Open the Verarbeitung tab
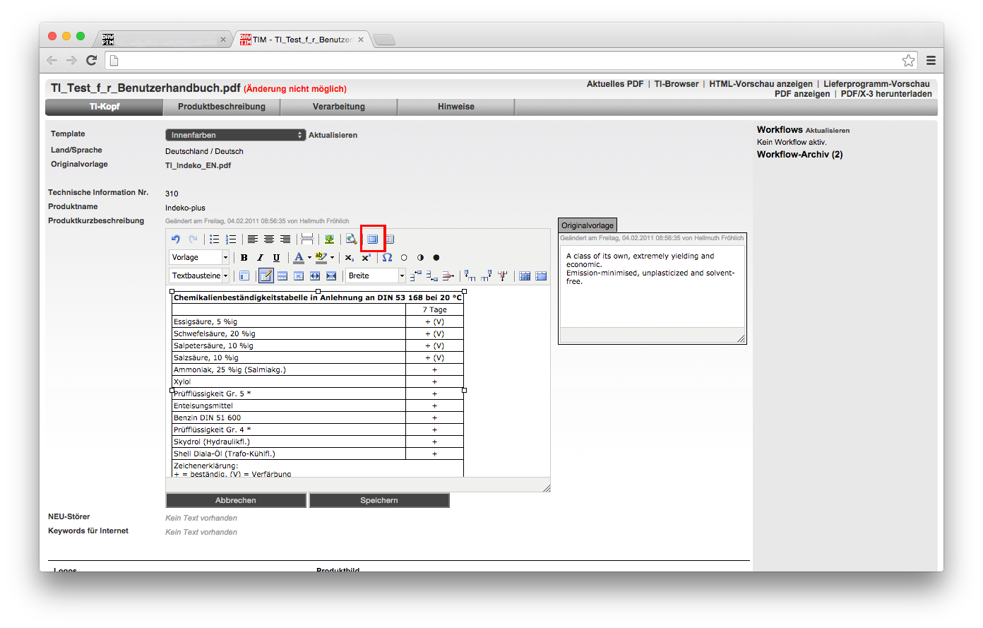The width and height of the screenshot is (983, 628). point(339,107)
